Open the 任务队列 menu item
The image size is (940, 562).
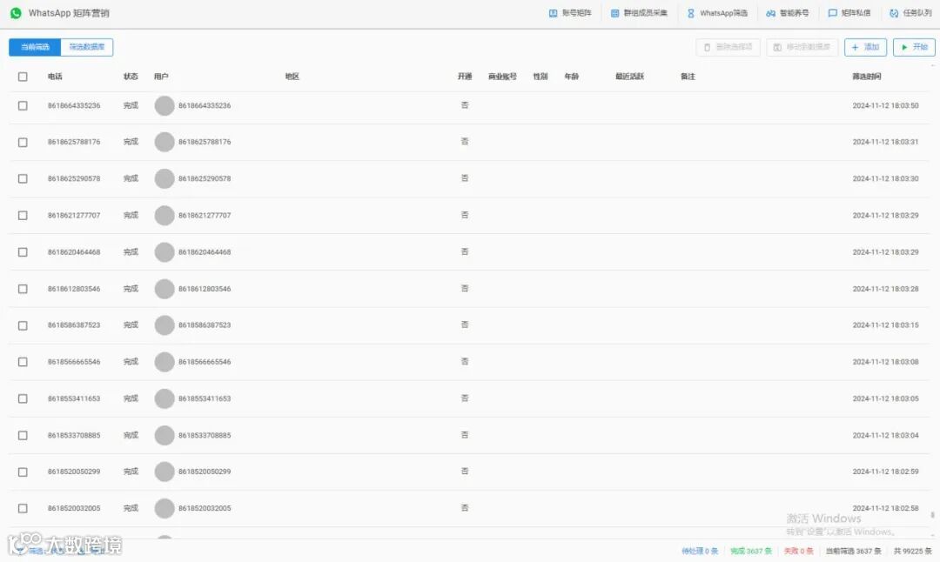point(910,12)
